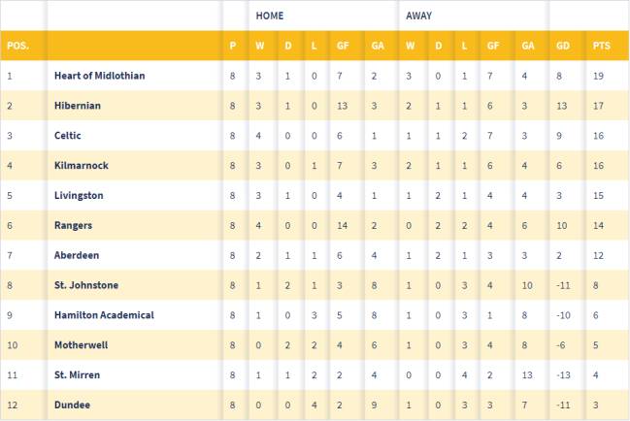
Task: Click Rangers' home goals-for value 14
Action: click(x=342, y=226)
